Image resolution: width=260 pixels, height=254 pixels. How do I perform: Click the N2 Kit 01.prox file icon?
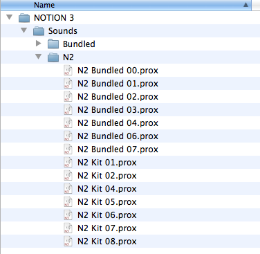click(x=68, y=162)
